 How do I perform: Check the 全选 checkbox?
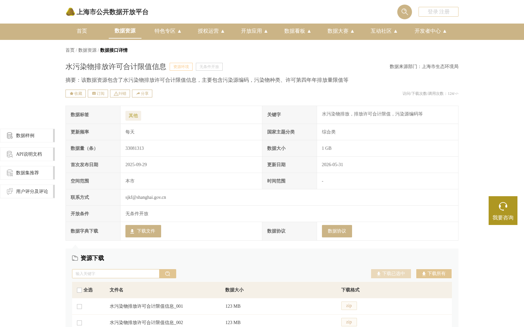pyautogui.click(x=79, y=290)
